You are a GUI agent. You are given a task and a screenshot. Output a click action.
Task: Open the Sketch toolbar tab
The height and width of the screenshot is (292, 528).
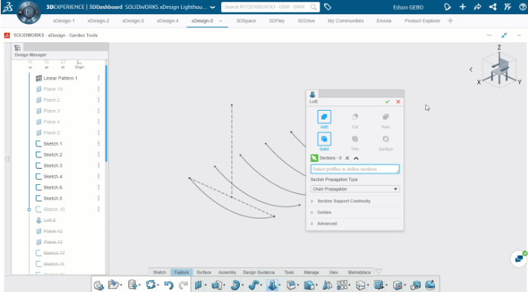[159, 272]
